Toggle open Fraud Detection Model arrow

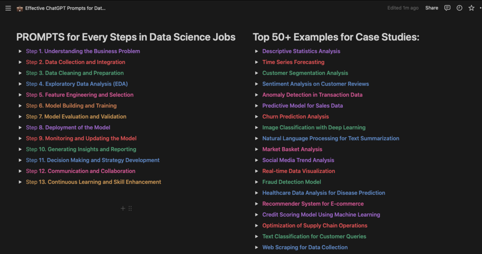[x=257, y=182]
